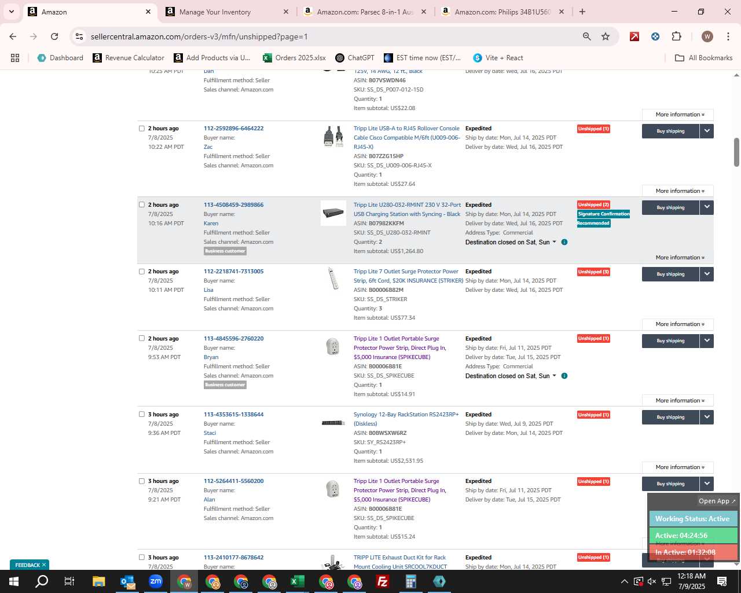Open buyer name Karen link
Viewport: 741px width, 593px height.
click(211, 223)
